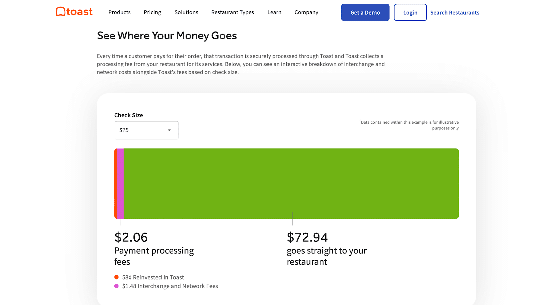Screen dimensions: 535x305
Task: Click the pink Interchange fees bar segment
Action: (120, 184)
